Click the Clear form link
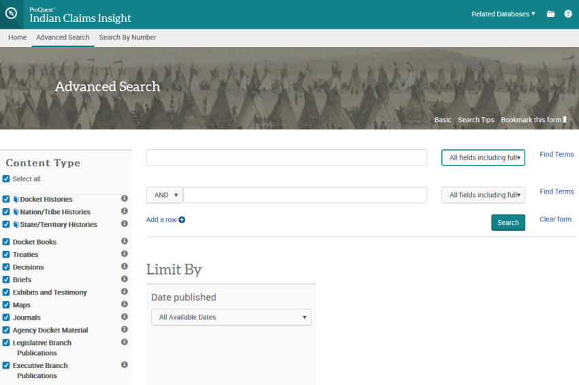The width and height of the screenshot is (579, 385). [555, 219]
